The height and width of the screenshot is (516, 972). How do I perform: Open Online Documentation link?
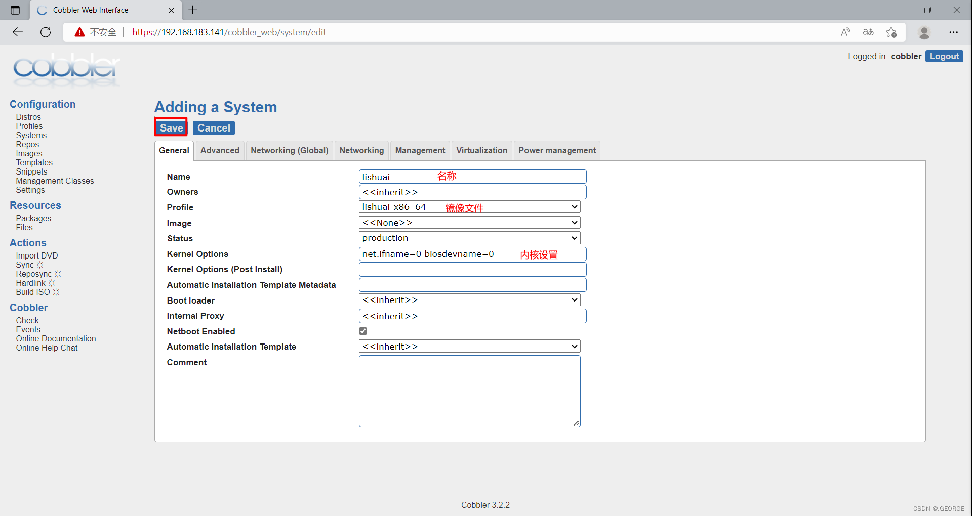(x=56, y=339)
